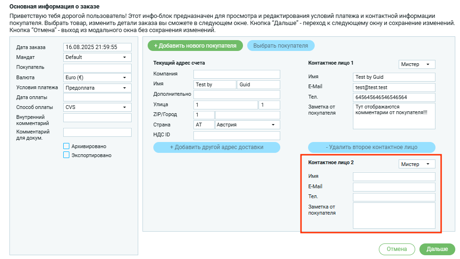The image size is (460, 259).
Task: Expand the Страна Австрия dropdown
Action: point(247,125)
